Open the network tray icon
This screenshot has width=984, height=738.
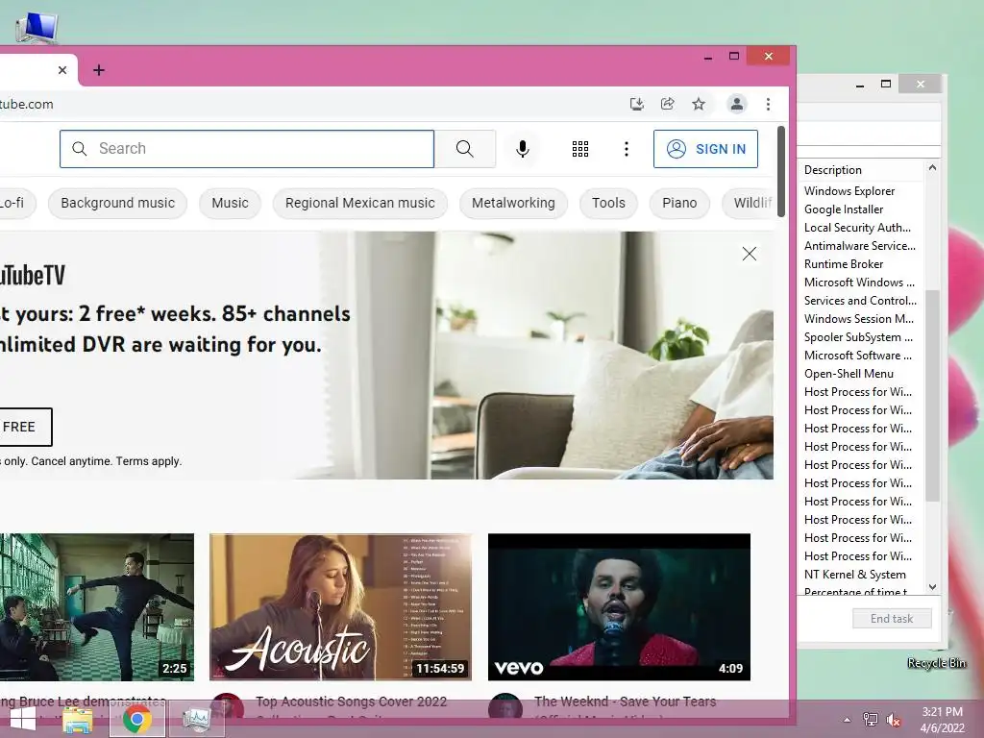point(871,720)
